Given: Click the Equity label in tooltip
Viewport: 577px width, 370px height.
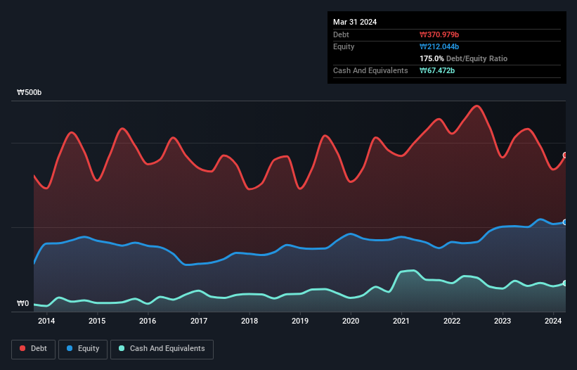Looking at the screenshot, I should point(344,46).
